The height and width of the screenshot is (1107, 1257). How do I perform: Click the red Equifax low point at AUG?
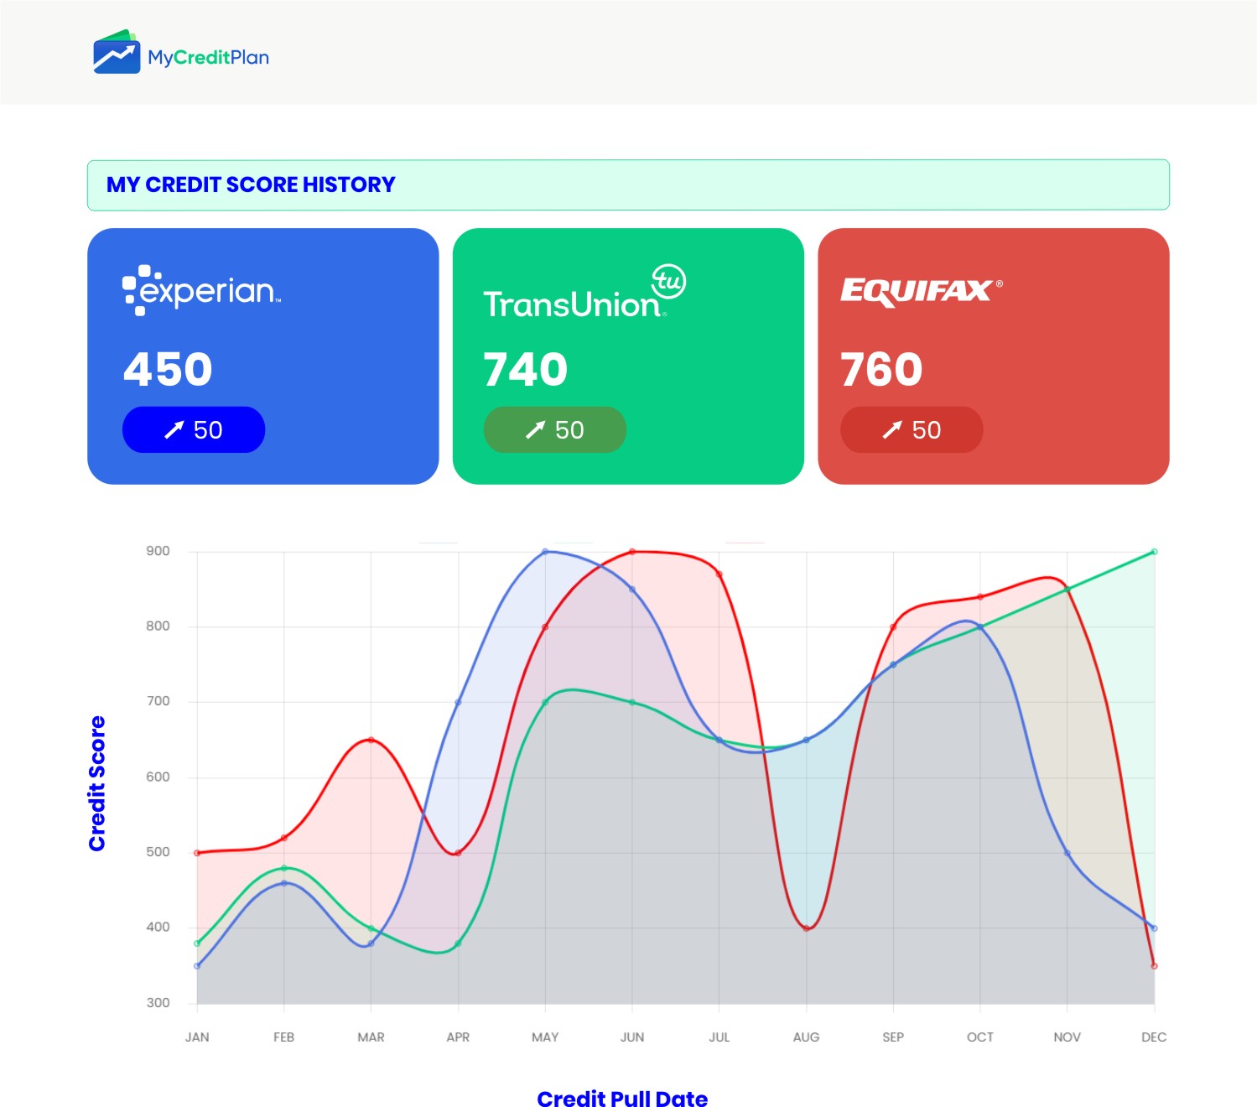(807, 928)
